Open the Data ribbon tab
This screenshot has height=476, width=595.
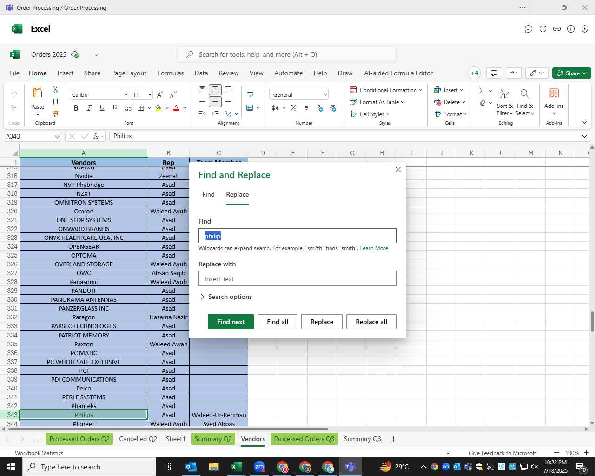201,73
